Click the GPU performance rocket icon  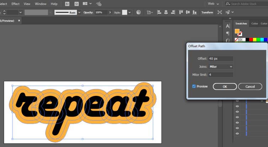point(99,4)
